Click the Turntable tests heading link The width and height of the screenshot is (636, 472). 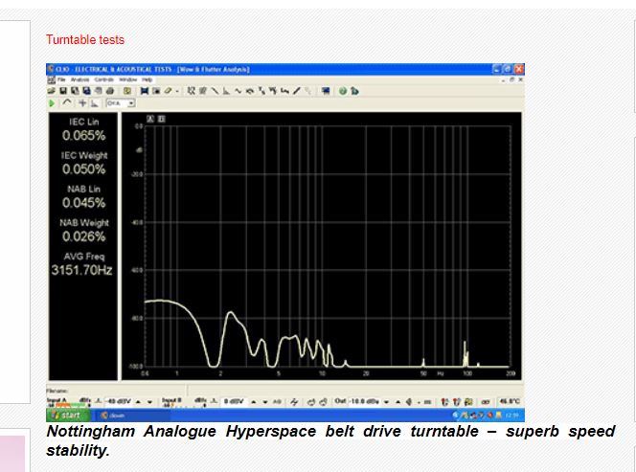tap(85, 40)
